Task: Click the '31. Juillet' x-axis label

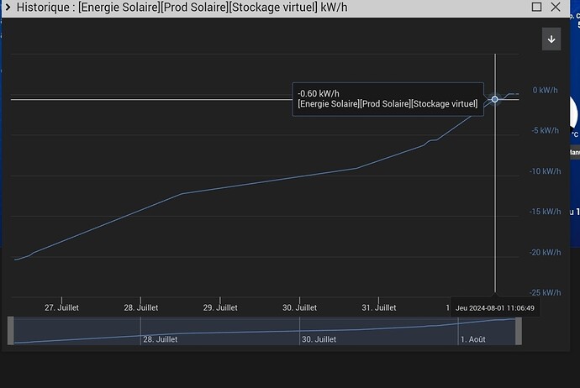Action: tap(379, 307)
